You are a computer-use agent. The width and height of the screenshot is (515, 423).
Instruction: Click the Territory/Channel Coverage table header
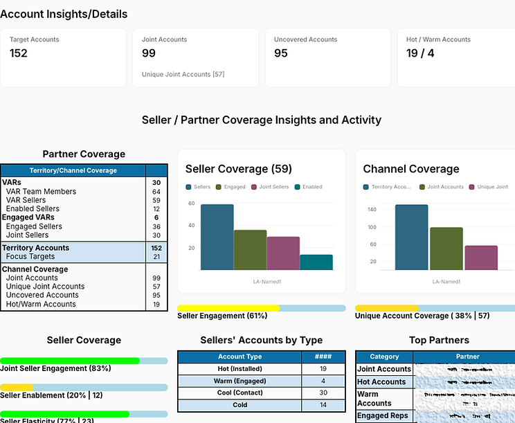pos(73,170)
